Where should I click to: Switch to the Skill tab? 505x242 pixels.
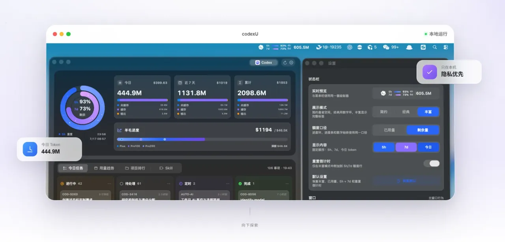(x=166, y=168)
